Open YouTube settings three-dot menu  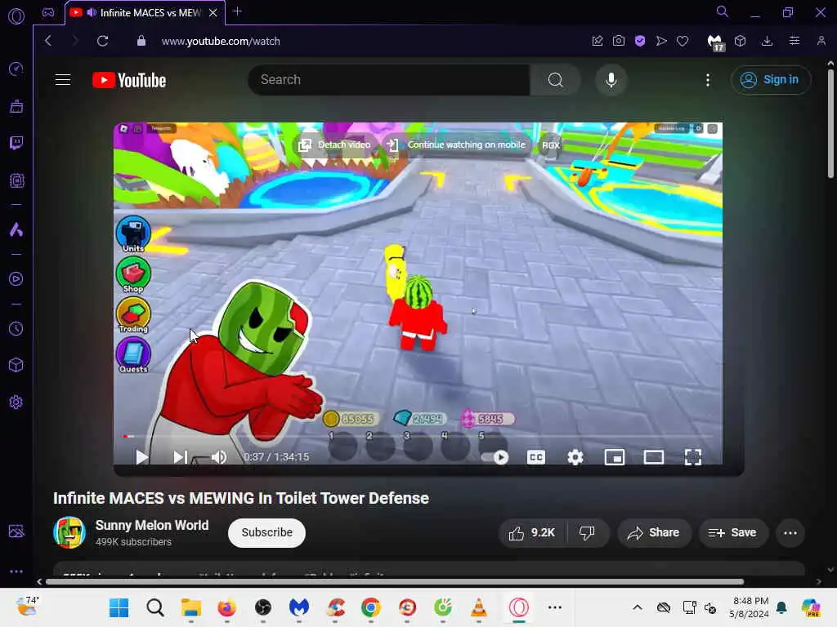708,80
